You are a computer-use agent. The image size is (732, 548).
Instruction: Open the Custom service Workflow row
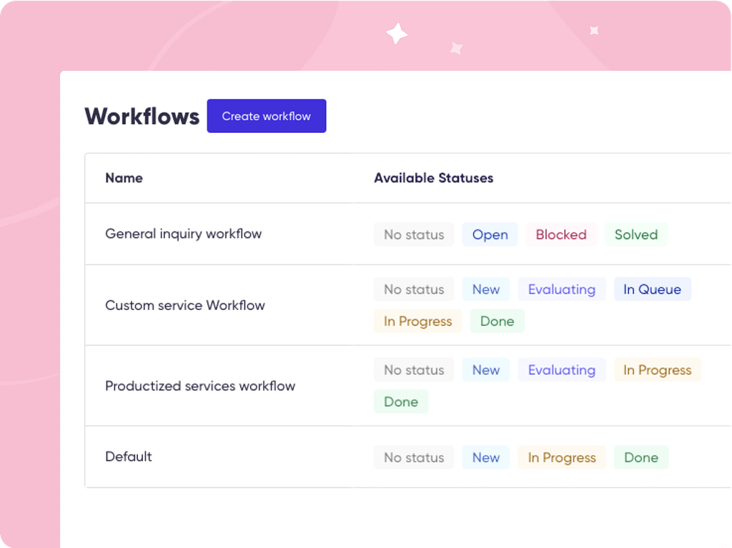click(x=408, y=305)
